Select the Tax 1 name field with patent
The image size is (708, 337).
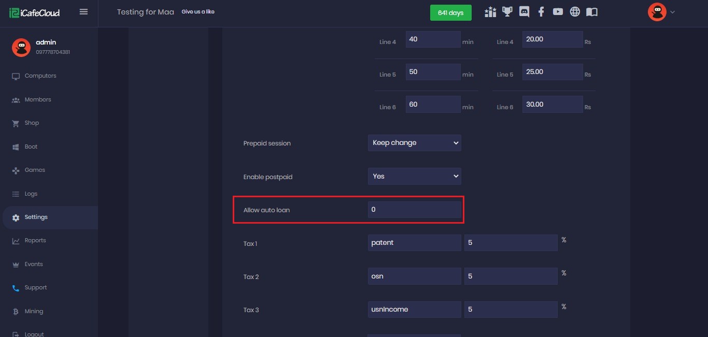414,243
